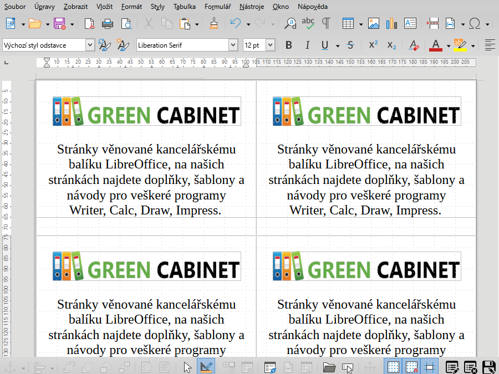Insert a chart
The width and height of the screenshot is (499, 374).
(391, 23)
